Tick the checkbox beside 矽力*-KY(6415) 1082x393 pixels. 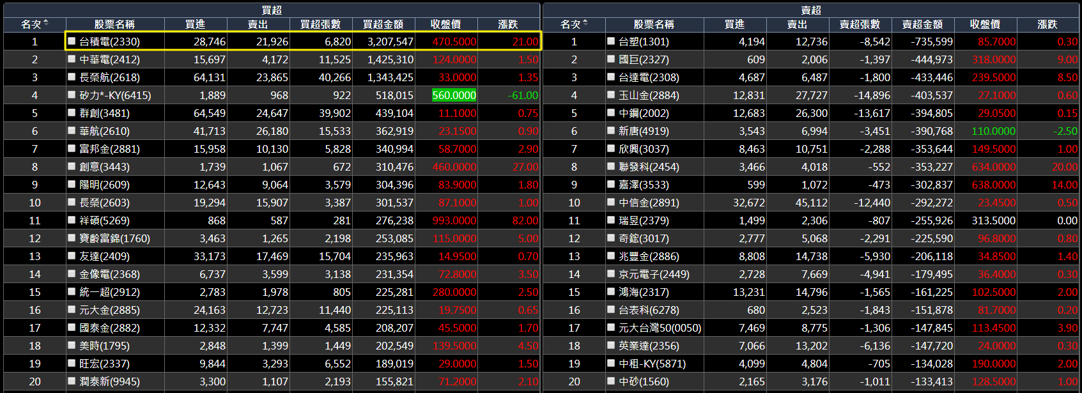(x=72, y=95)
